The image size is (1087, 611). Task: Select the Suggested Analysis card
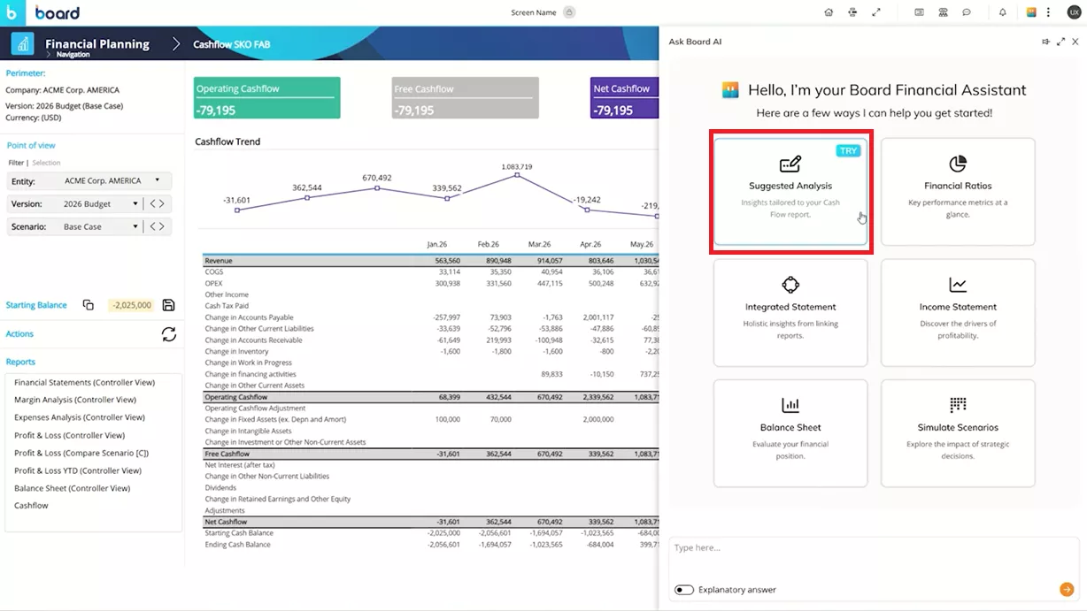(790, 191)
